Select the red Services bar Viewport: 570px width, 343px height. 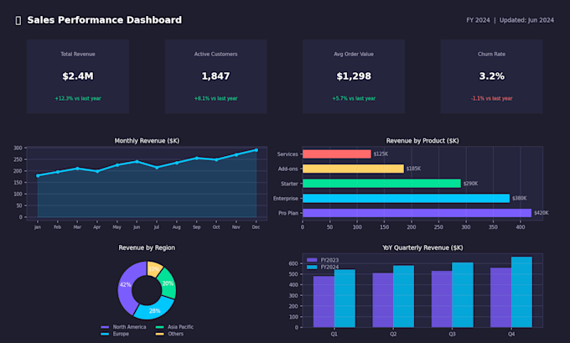(x=337, y=154)
